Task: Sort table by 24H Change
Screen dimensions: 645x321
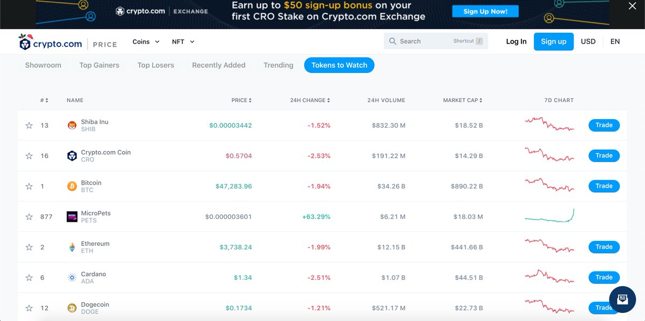Action: pyautogui.click(x=310, y=100)
